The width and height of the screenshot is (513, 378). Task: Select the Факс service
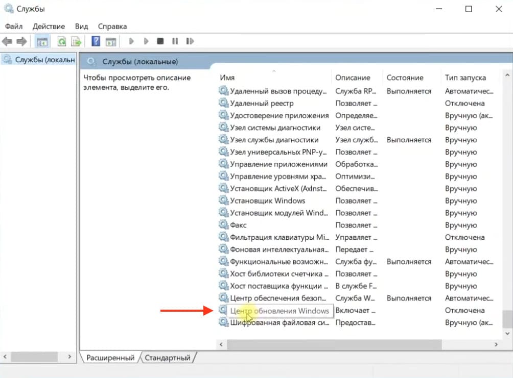point(356,225)
